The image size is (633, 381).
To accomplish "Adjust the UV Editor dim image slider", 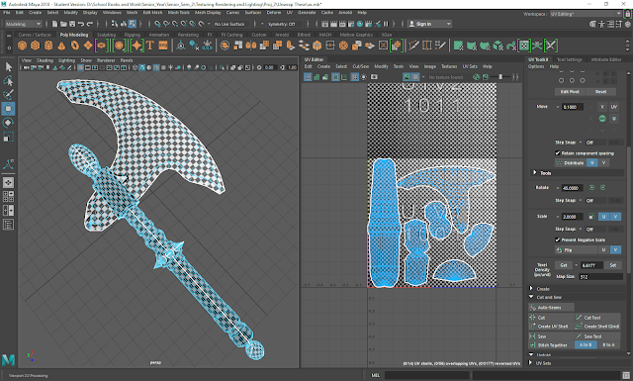I will (501, 77).
